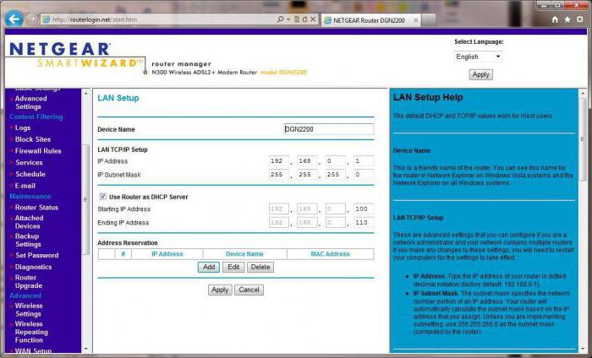592x358 pixels.
Task: Open the browser home page icon
Action: (555, 19)
